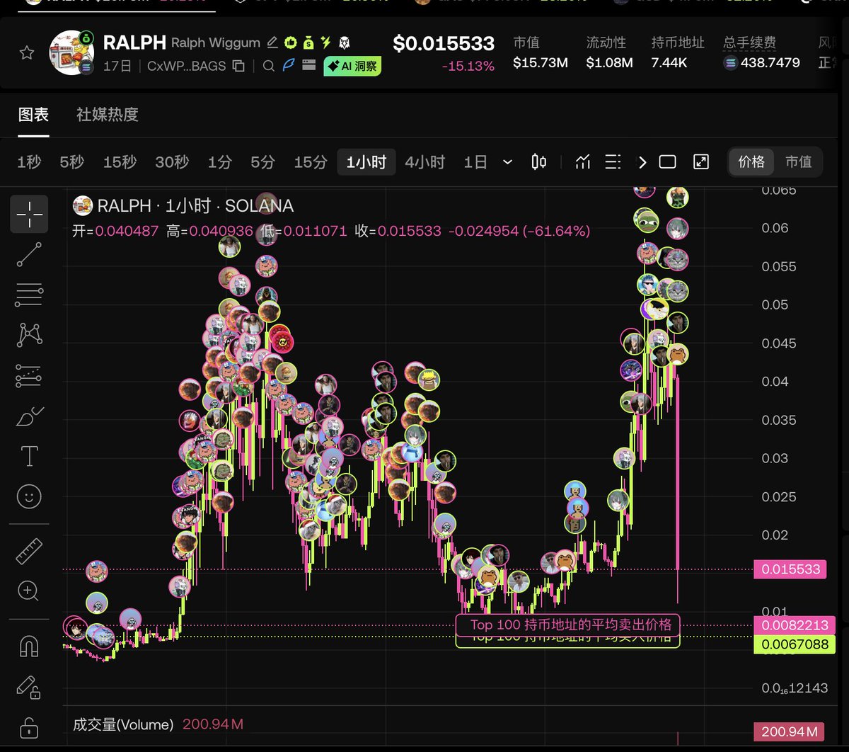Toggle lock all drawings padlock
The width and height of the screenshot is (849, 752).
click(x=29, y=727)
